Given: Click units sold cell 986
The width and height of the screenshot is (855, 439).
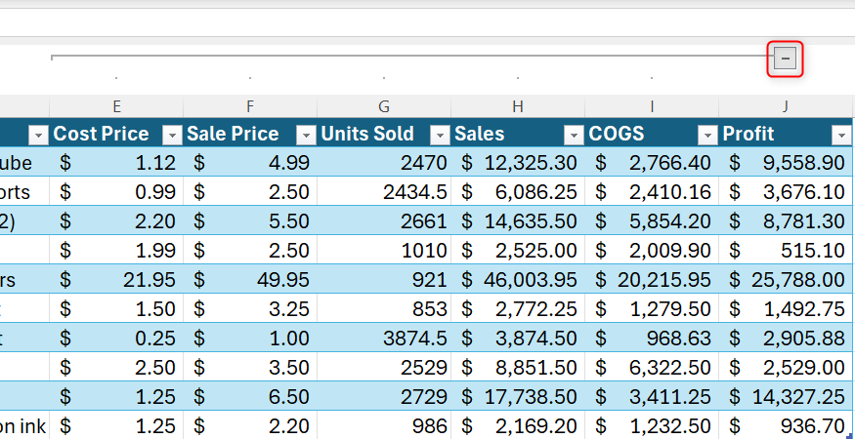Looking at the screenshot, I should click(384, 425).
